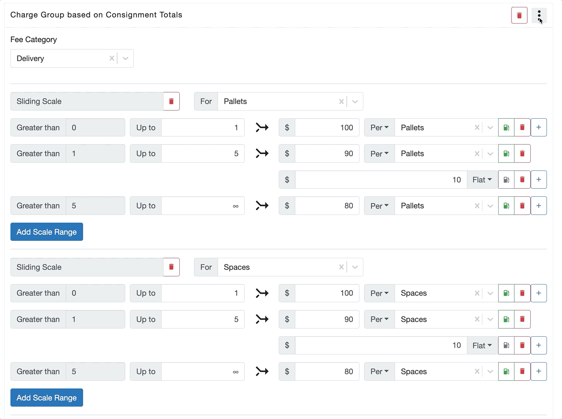Viewport: 562px width, 419px height.
Task: Open the For Pallets unit dropdown
Action: (355, 101)
